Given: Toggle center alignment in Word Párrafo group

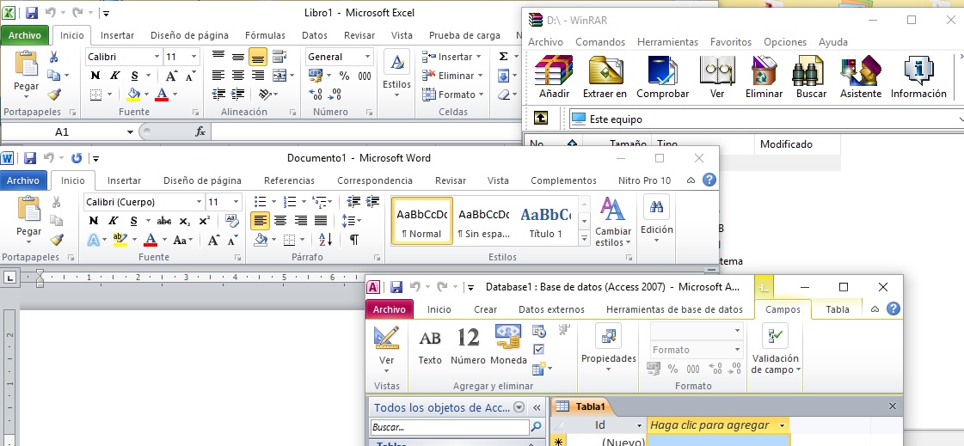Looking at the screenshot, I should (280, 221).
